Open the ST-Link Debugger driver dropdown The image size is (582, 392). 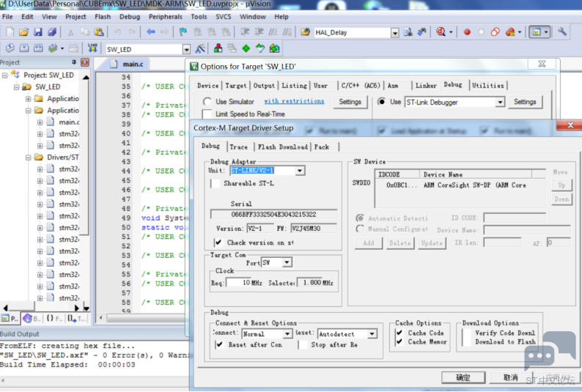(x=500, y=102)
